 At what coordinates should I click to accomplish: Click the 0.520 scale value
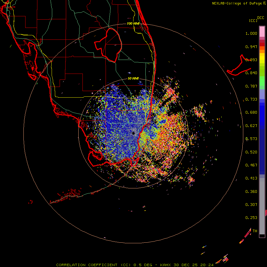[x=251, y=152]
